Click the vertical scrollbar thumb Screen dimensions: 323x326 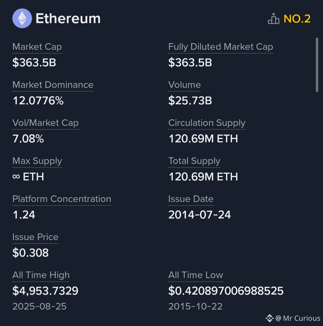317,65
